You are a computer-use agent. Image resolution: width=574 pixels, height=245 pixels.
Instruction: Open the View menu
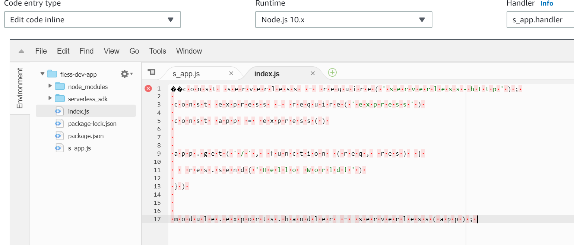[x=111, y=51]
